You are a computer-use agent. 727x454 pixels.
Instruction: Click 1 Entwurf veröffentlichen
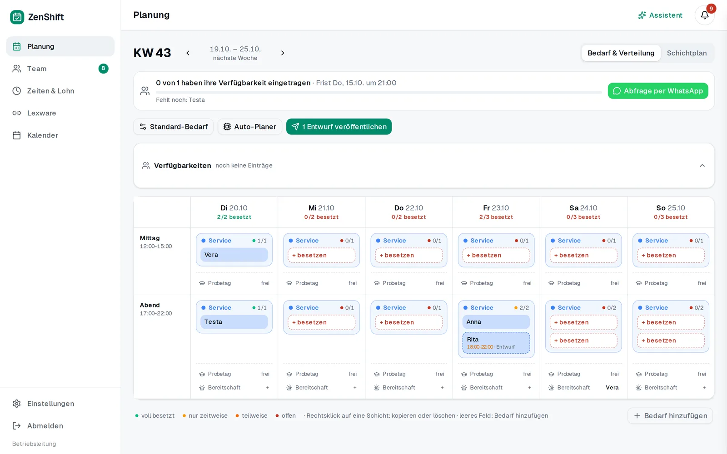point(339,127)
